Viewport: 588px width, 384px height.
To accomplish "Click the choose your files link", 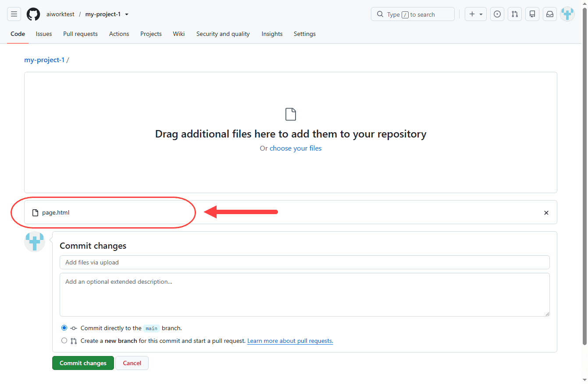I will [296, 148].
